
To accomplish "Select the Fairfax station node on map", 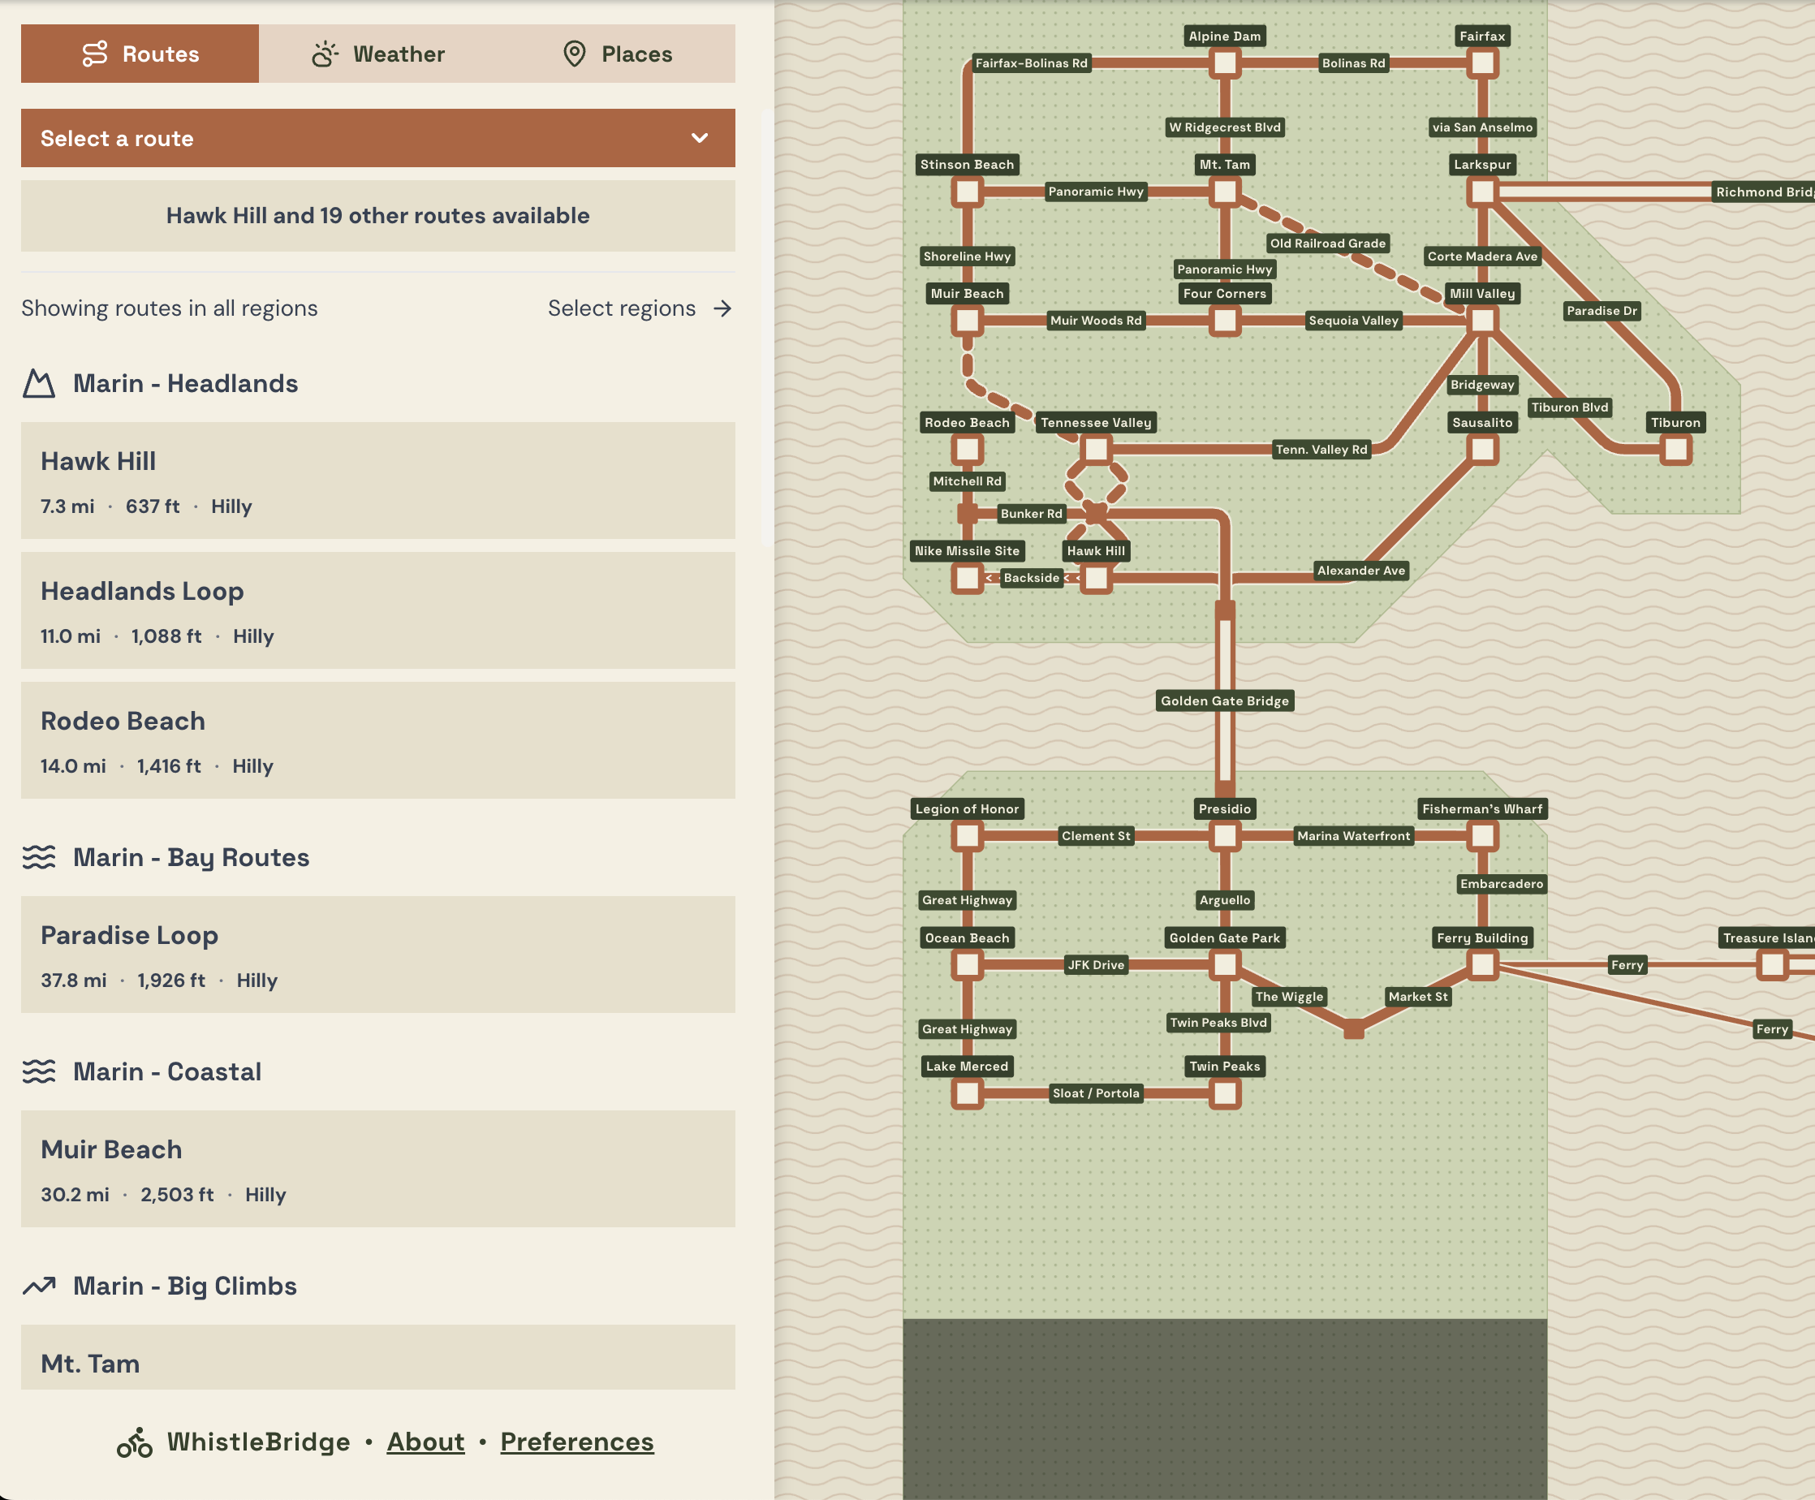I will pyautogui.click(x=1483, y=63).
